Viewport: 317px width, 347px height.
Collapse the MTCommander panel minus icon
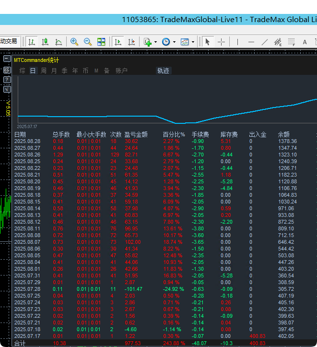tap(7, 59)
